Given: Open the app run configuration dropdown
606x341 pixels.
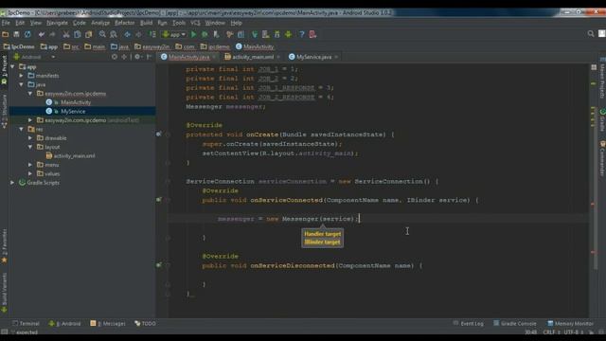Looking at the screenshot, I should pos(174,34).
